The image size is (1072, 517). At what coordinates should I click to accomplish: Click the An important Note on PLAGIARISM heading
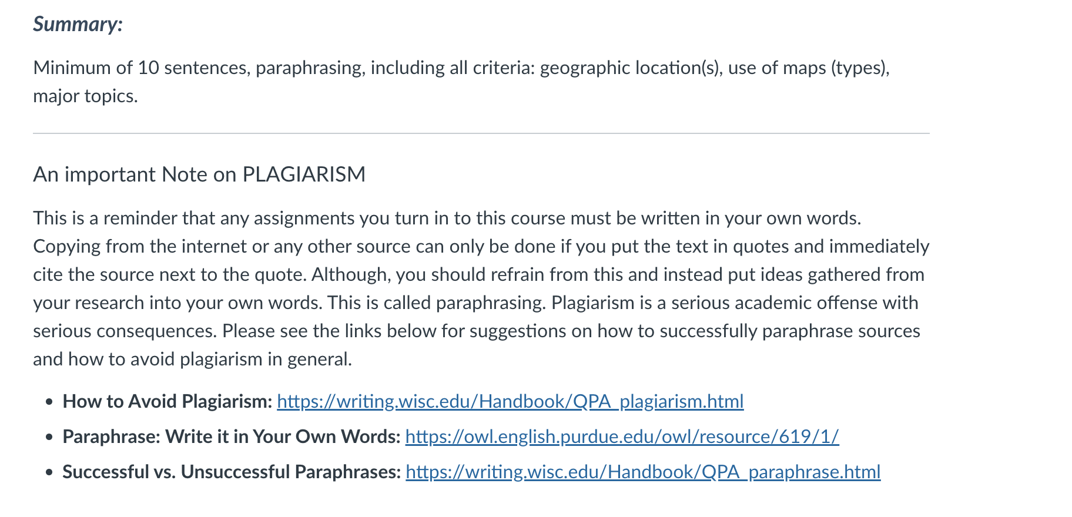pos(199,174)
